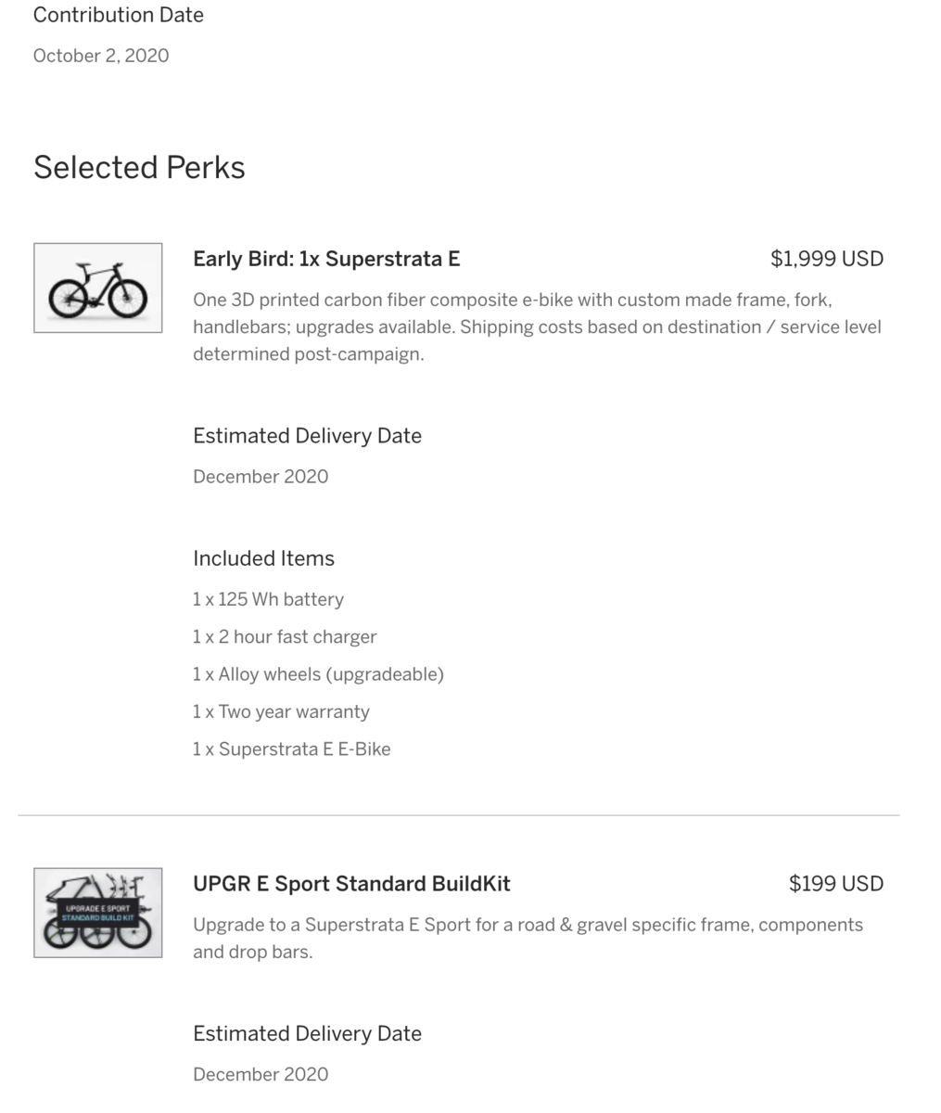
Task: Click the 1 x Two year warranty item
Action: point(281,712)
